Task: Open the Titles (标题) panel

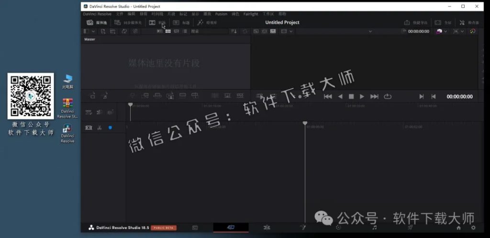Action: (181, 23)
